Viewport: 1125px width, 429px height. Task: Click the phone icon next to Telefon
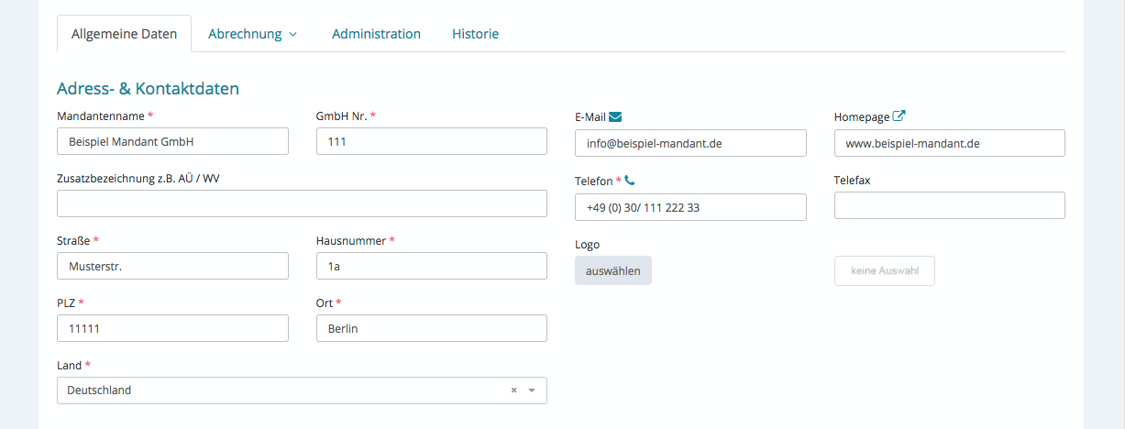[x=630, y=181]
